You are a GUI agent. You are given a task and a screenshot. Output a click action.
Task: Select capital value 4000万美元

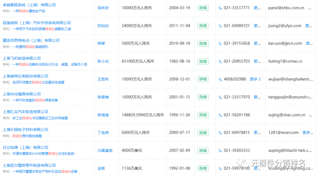[x=132, y=151]
